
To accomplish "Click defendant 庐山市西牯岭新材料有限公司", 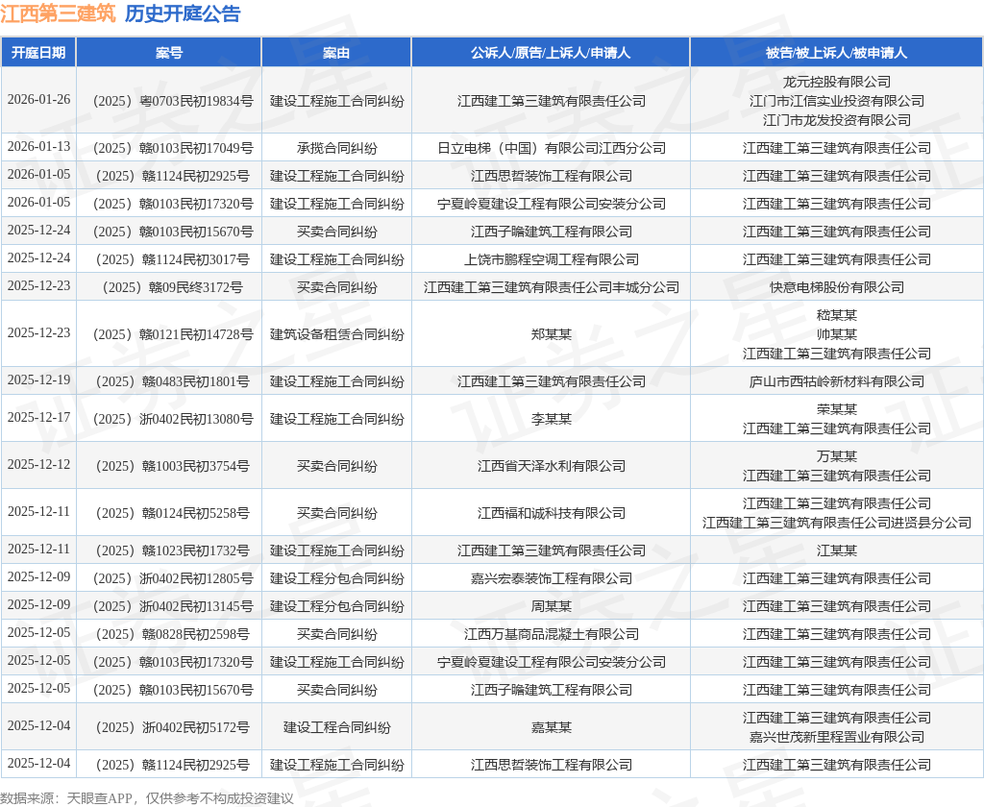I will tap(837, 381).
